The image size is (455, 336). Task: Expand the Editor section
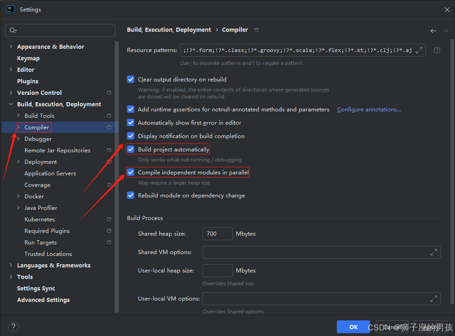coord(11,70)
